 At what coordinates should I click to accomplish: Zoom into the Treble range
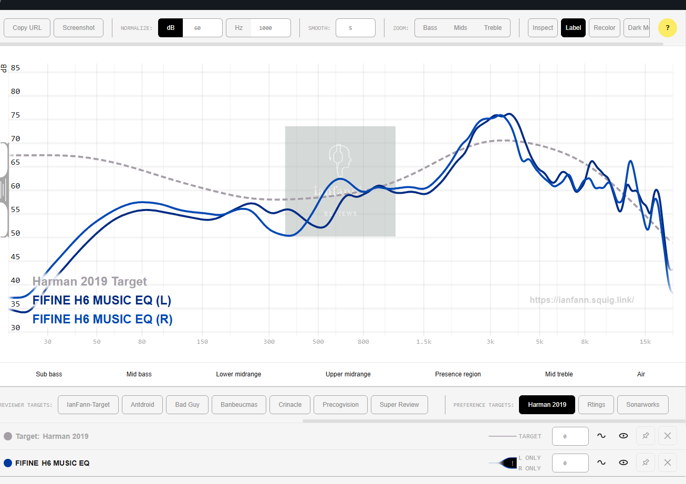pyautogui.click(x=493, y=28)
